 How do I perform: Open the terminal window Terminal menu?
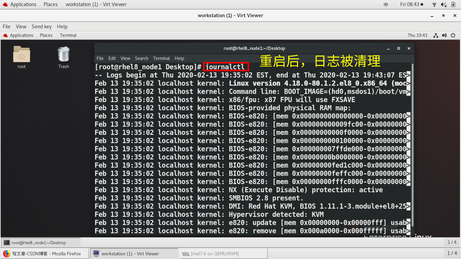161,58
